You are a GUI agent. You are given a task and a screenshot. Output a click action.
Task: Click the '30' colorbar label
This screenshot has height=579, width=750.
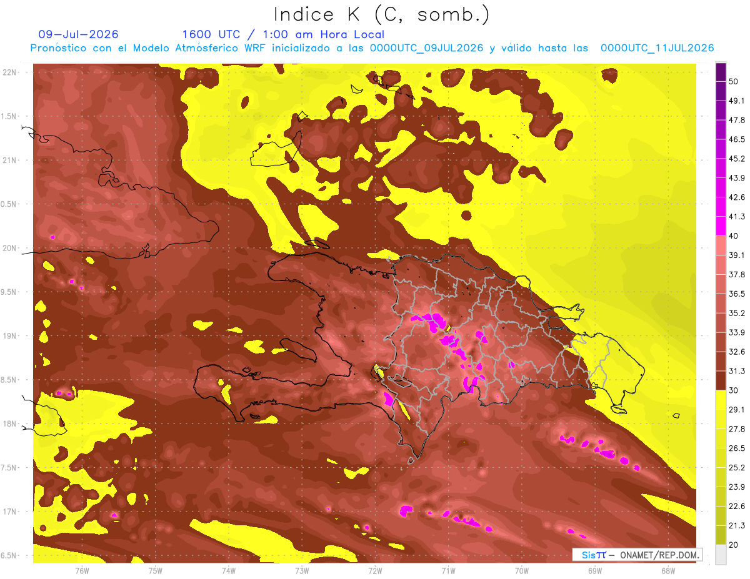point(734,390)
